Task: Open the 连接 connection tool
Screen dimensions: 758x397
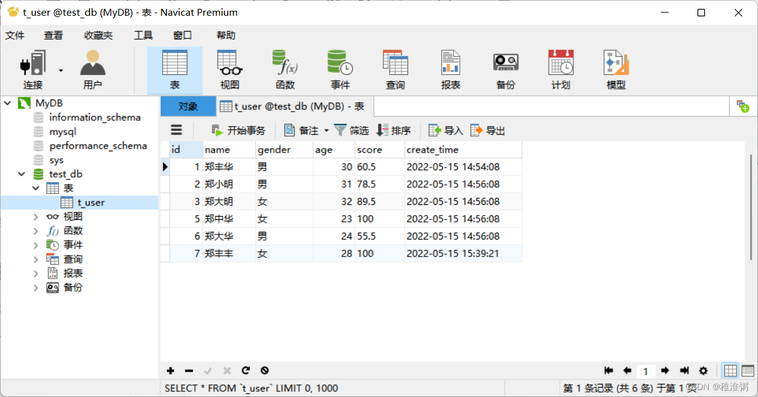Action: 33,70
